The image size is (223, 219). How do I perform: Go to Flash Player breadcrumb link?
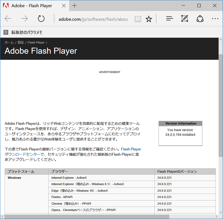coord(36,42)
